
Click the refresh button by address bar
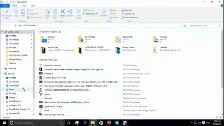point(185,26)
